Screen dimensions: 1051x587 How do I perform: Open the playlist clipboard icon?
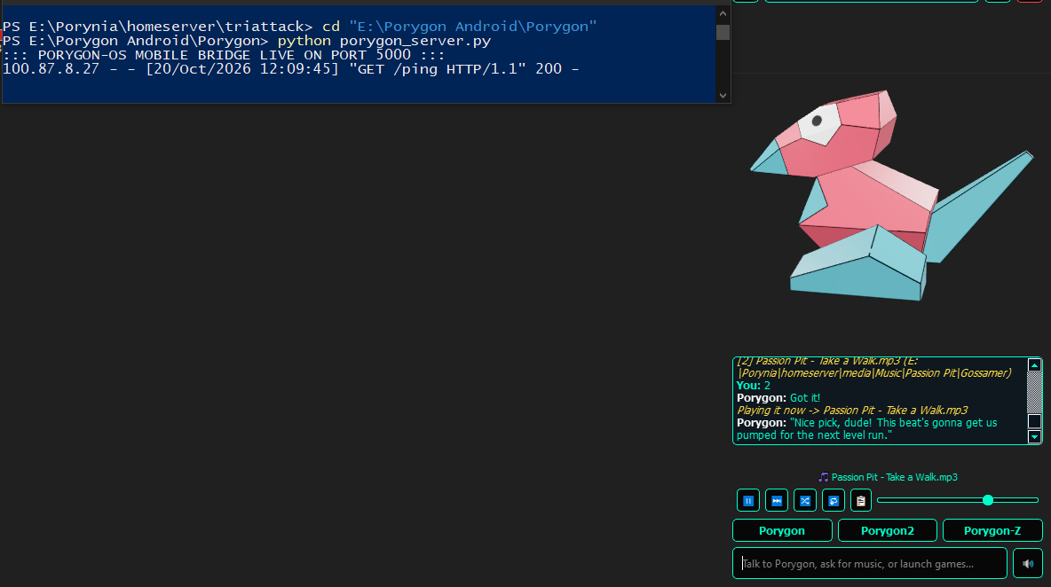pyautogui.click(x=861, y=501)
